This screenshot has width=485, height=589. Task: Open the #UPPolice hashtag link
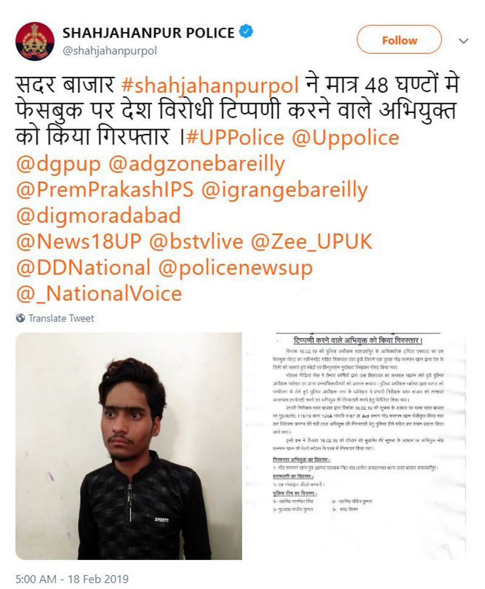[235, 138]
